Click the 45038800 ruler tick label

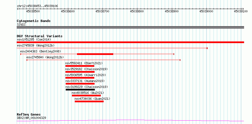137,11
